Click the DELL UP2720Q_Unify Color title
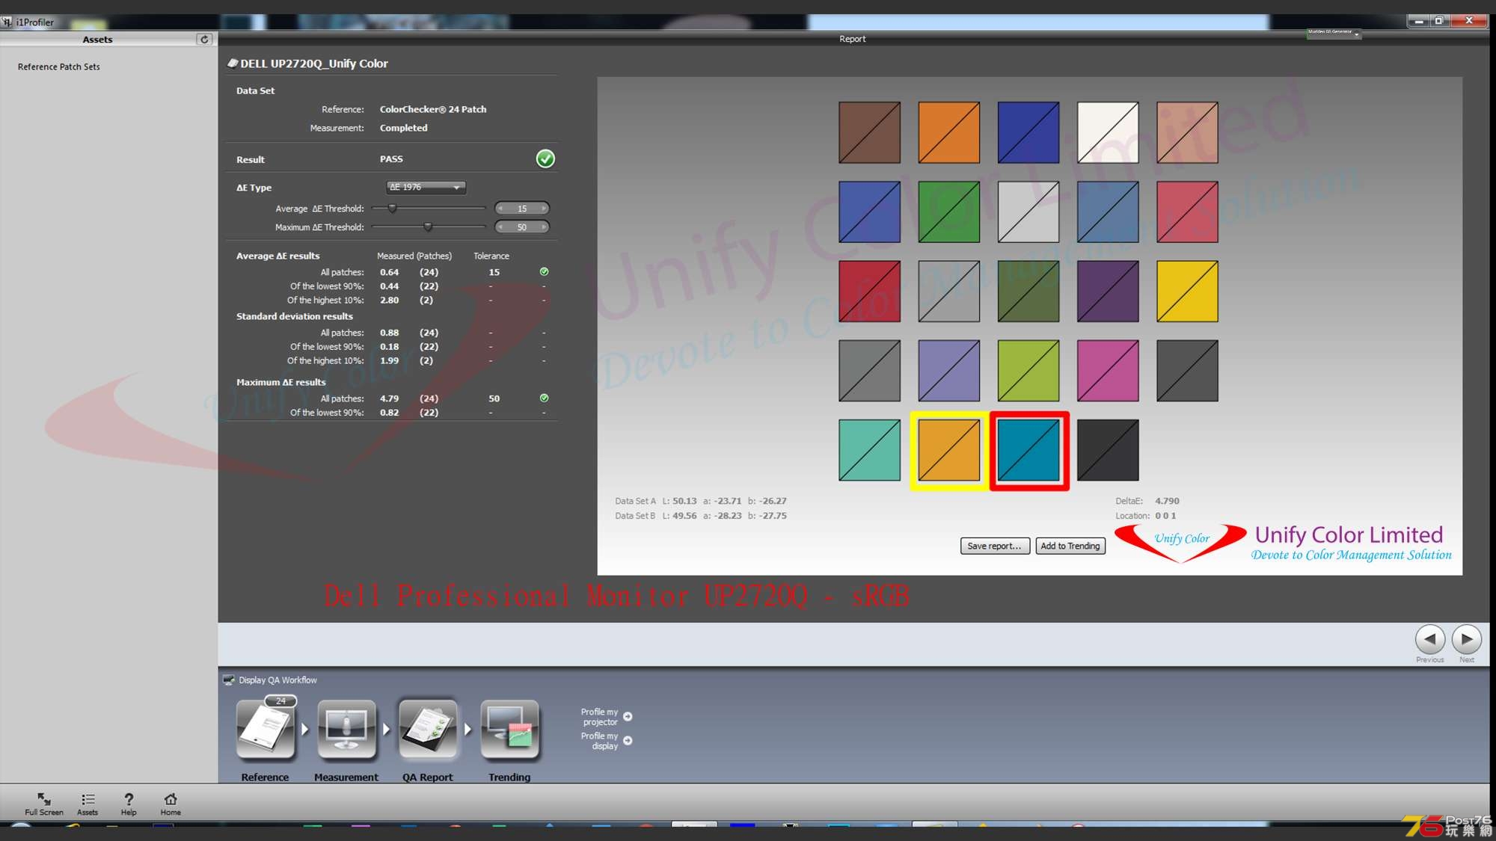1496x841 pixels. 313,64
